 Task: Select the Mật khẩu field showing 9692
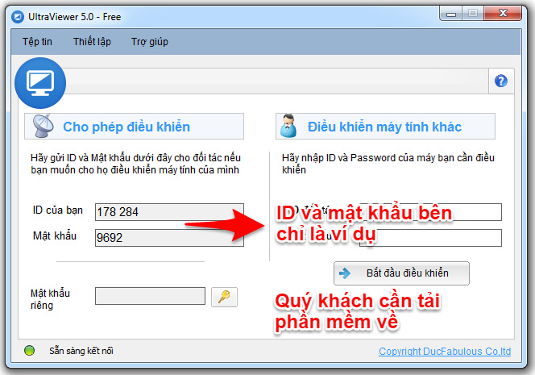[x=169, y=238]
